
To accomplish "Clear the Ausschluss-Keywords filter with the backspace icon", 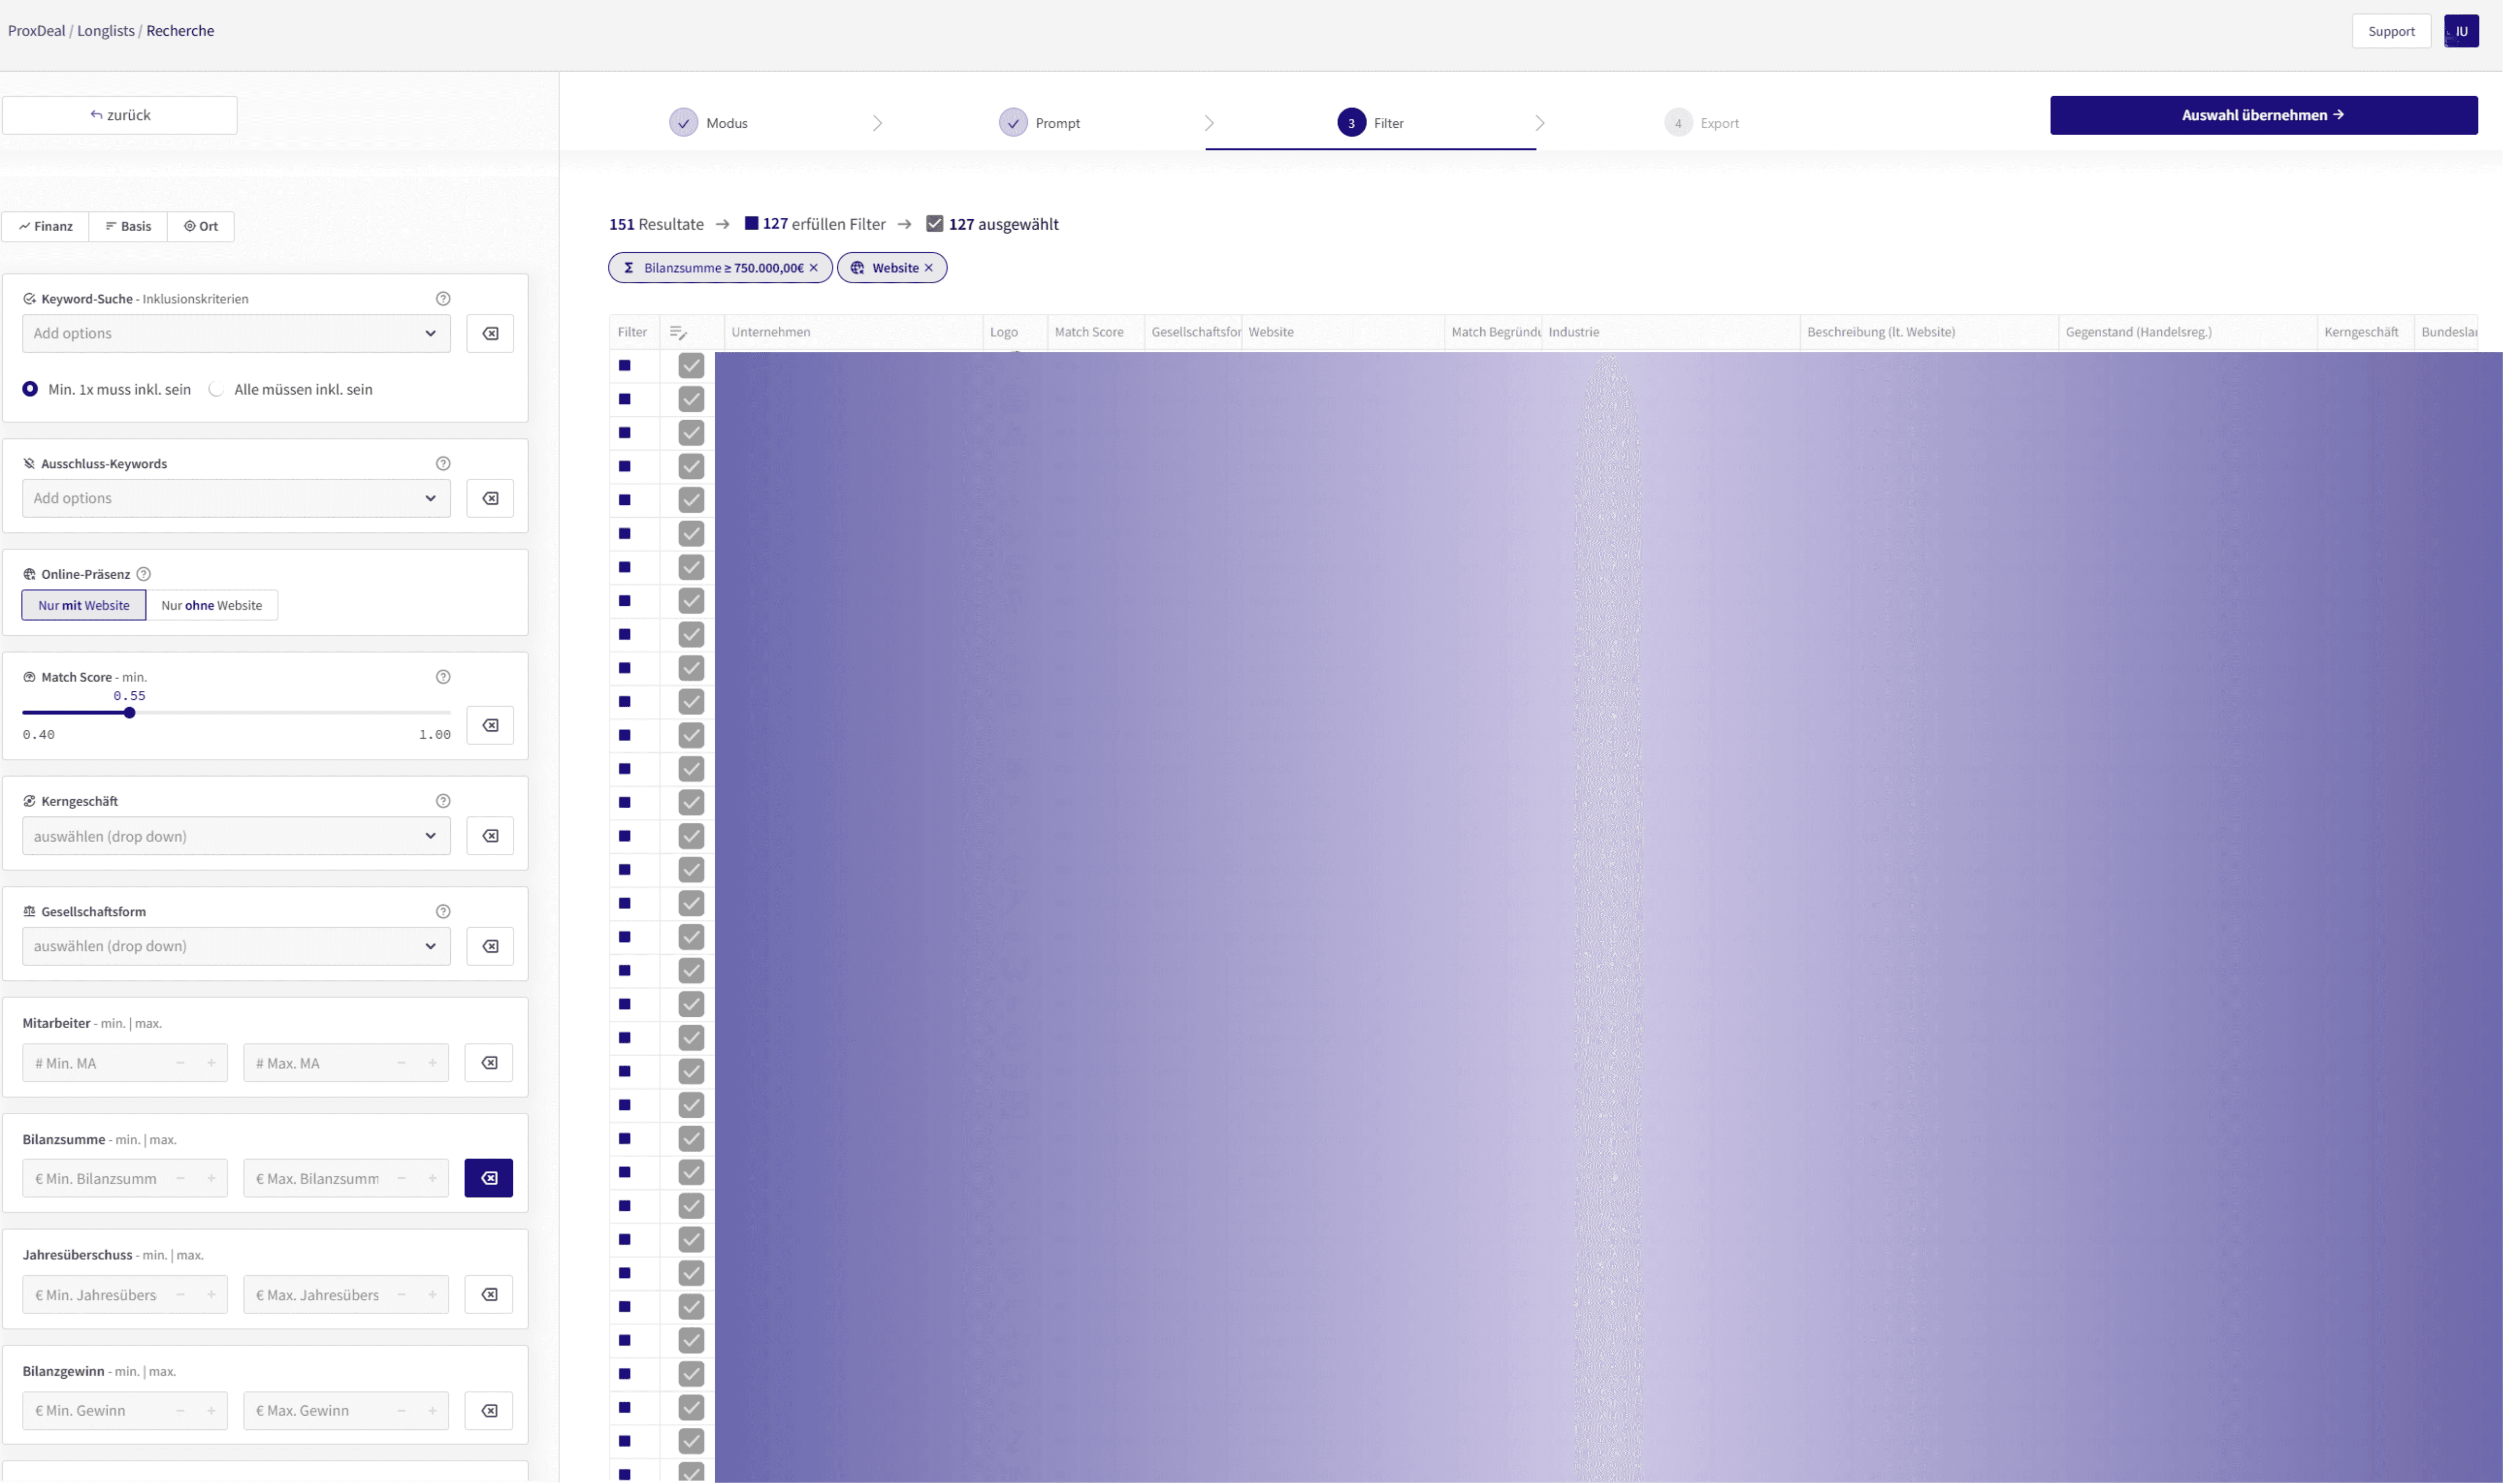I will (490, 498).
